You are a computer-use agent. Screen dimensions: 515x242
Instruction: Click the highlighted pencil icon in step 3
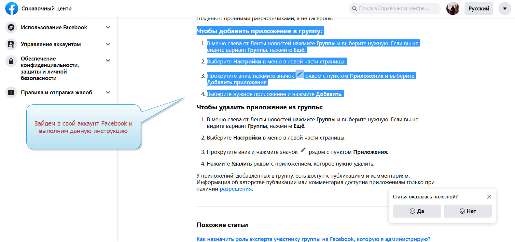point(299,74)
